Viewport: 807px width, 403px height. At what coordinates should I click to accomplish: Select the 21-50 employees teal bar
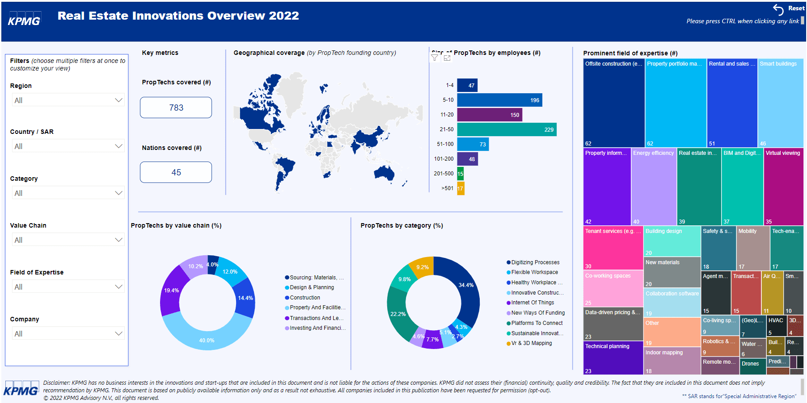[x=507, y=129]
